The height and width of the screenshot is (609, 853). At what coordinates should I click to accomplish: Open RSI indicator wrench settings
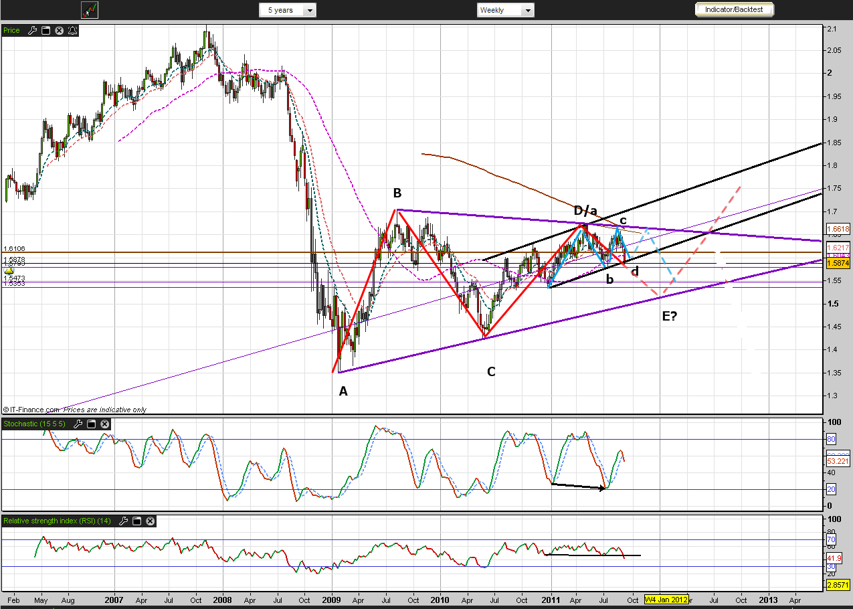pyautogui.click(x=124, y=521)
